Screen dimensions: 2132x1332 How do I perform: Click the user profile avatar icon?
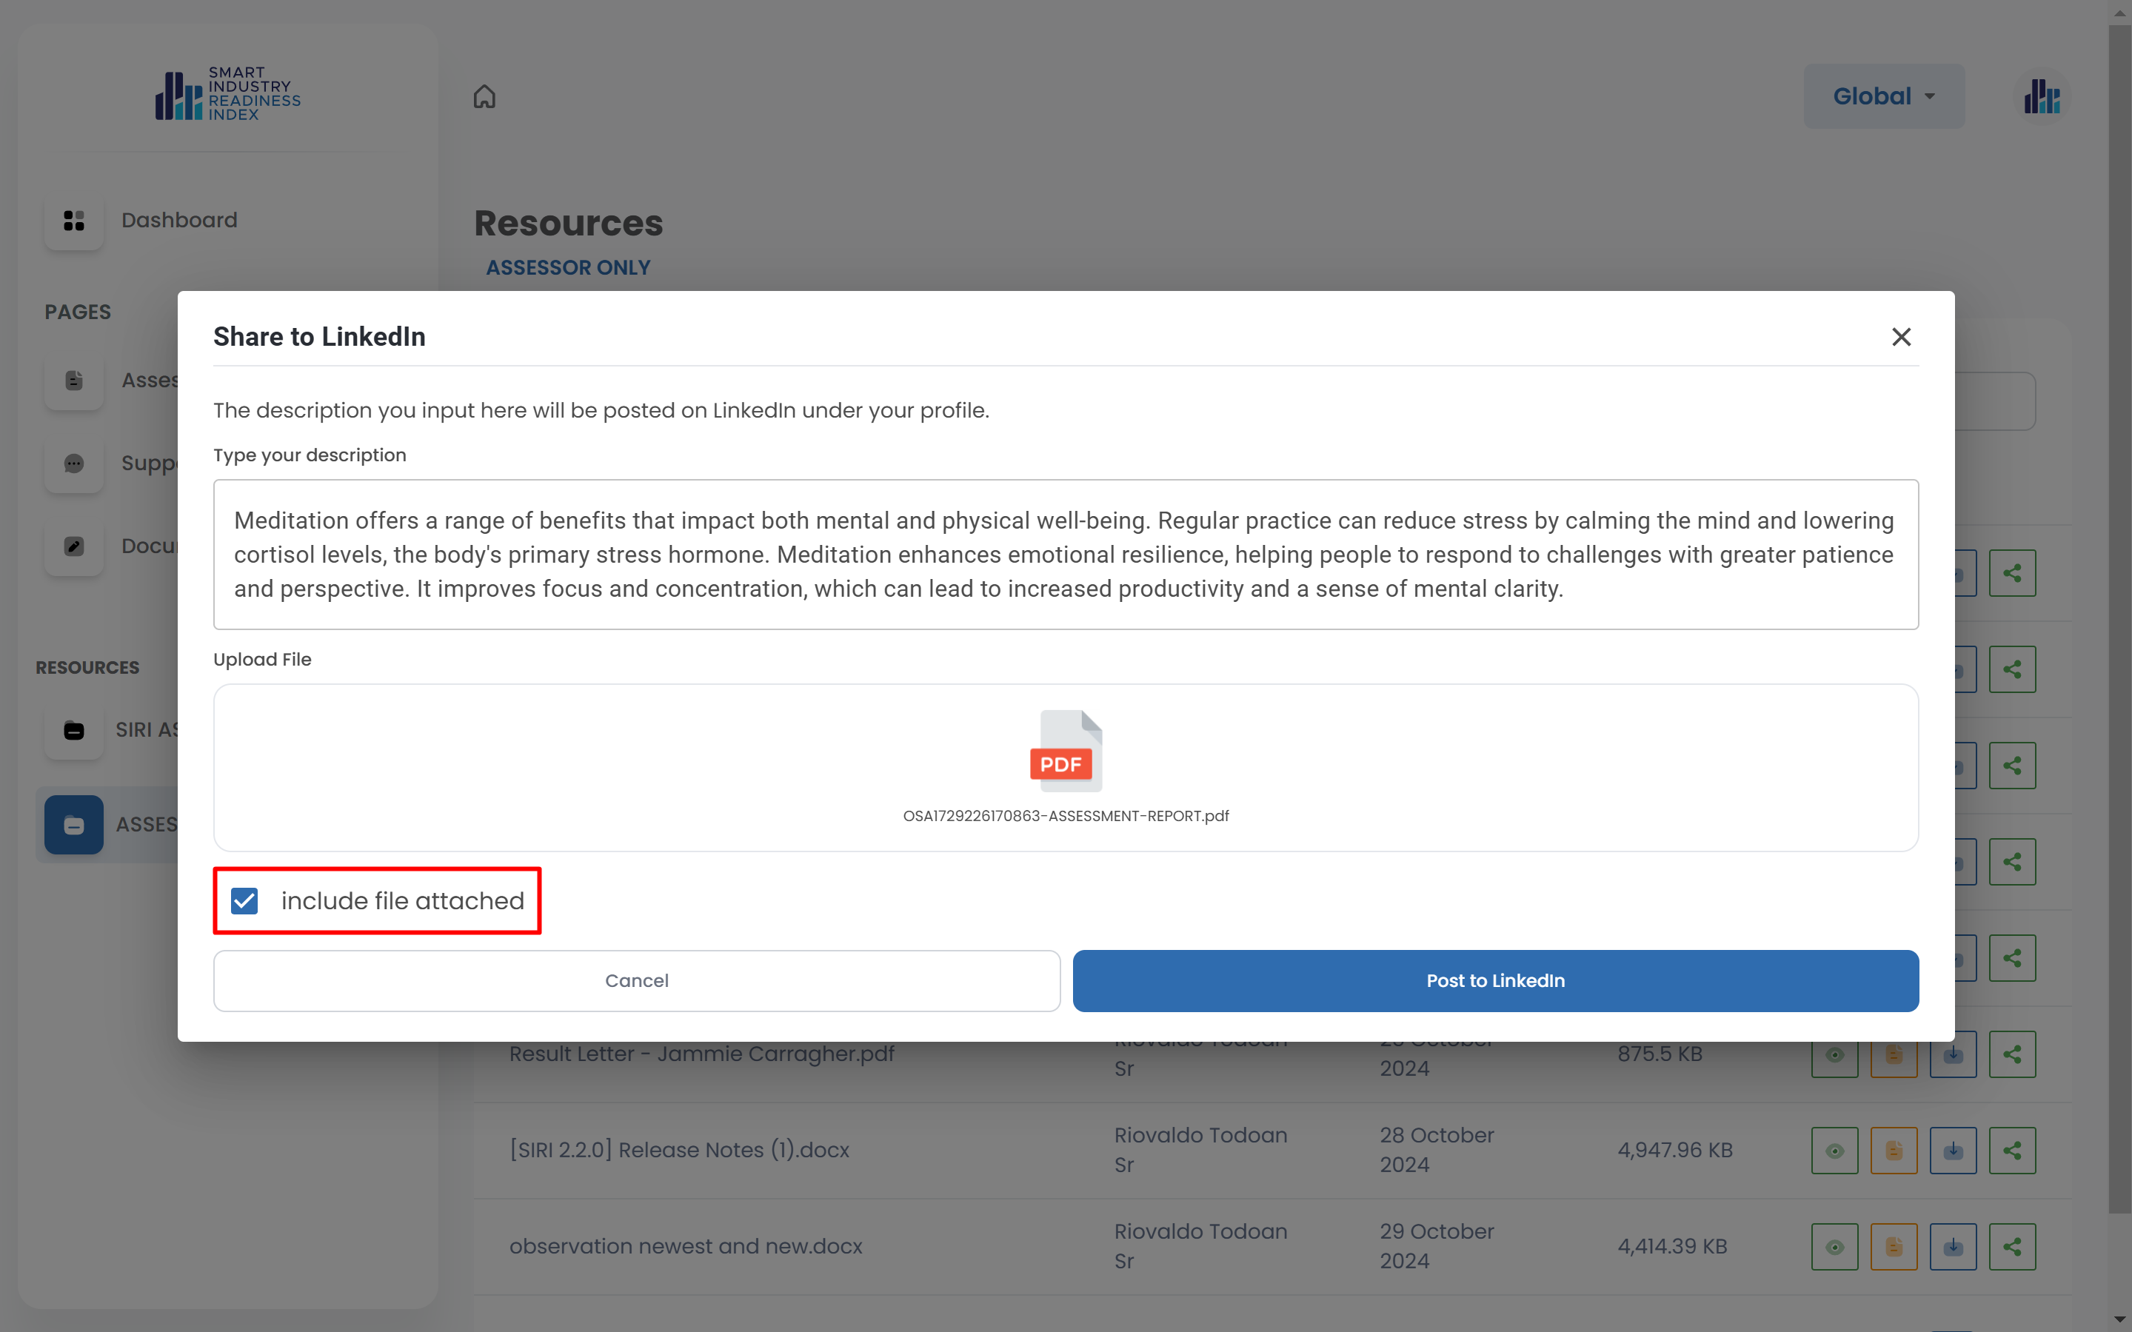(2041, 96)
